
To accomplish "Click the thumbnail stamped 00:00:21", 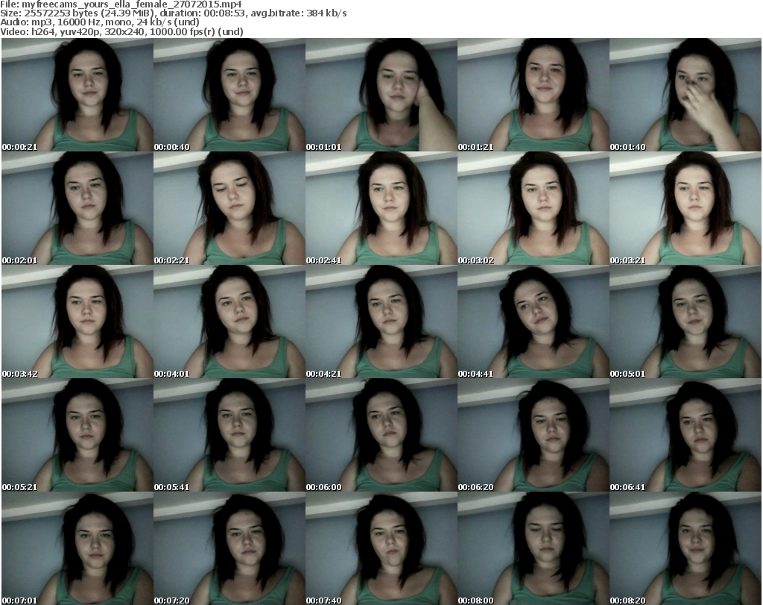I will [x=77, y=95].
